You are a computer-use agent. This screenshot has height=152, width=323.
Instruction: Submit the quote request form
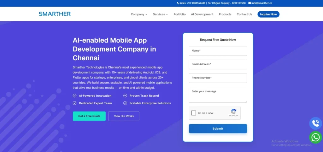point(218,129)
